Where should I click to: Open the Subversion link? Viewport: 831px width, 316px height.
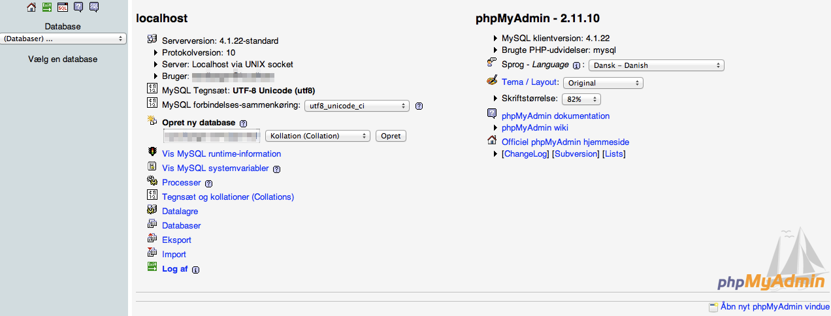[576, 154]
